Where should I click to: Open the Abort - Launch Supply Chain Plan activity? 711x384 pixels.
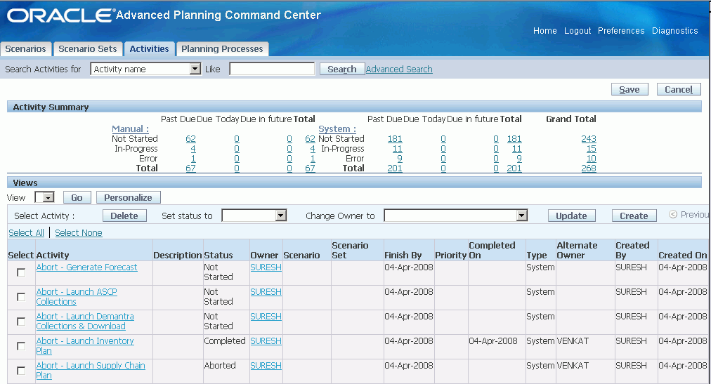[91, 371]
